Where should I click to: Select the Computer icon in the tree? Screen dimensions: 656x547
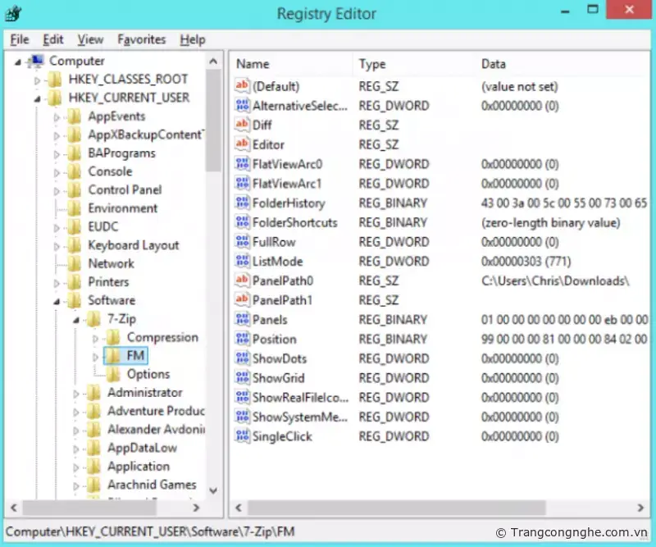(35, 61)
